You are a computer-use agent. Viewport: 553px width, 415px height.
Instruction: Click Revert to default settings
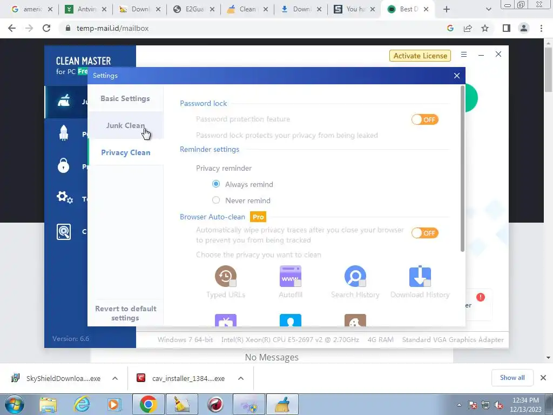point(125,313)
